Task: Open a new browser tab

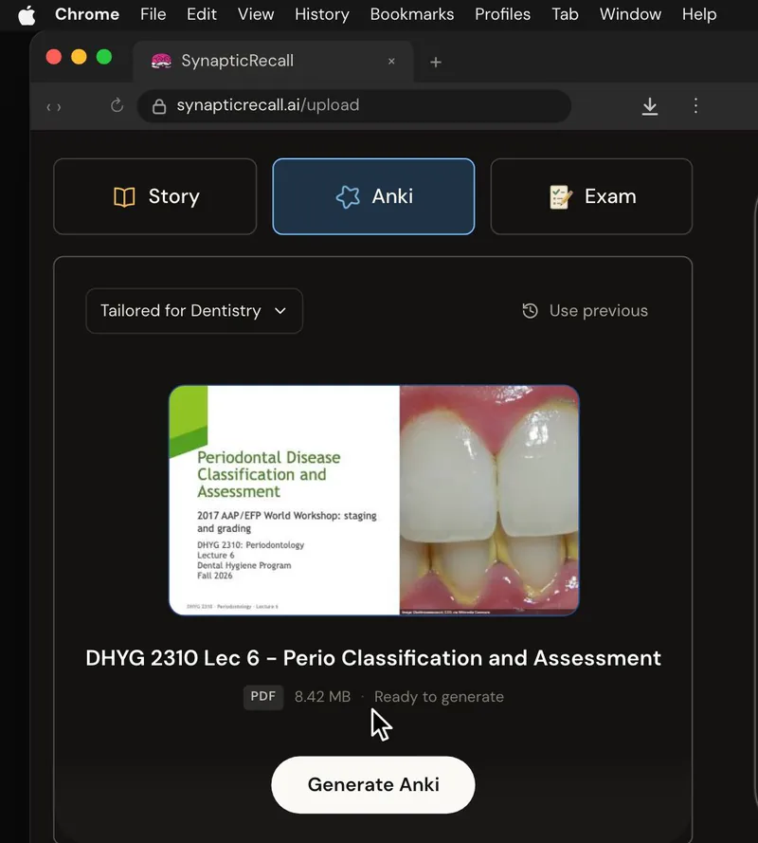Action: click(x=436, y=62)
